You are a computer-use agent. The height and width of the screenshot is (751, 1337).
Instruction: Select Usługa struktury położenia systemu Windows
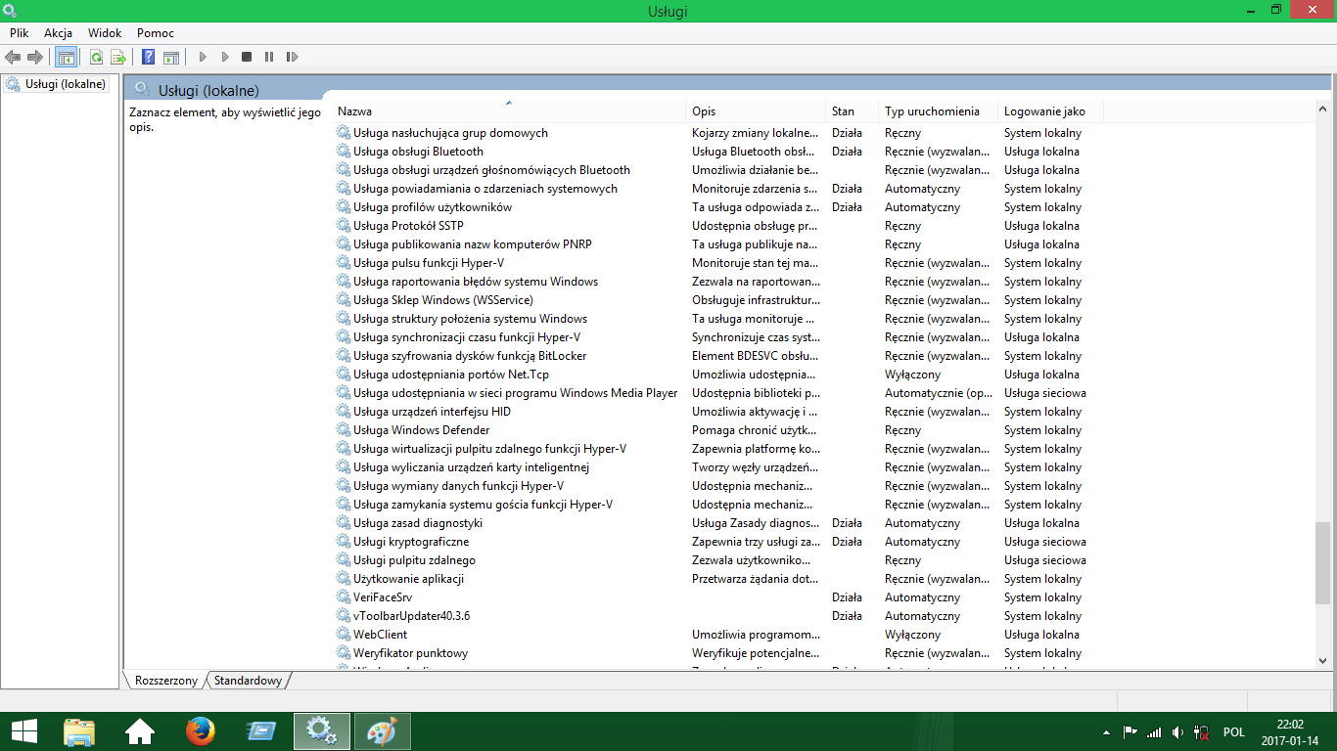pos(719,319)
